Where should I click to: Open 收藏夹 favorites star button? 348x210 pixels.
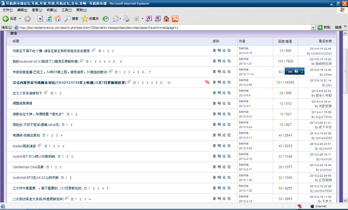[90, 19]
